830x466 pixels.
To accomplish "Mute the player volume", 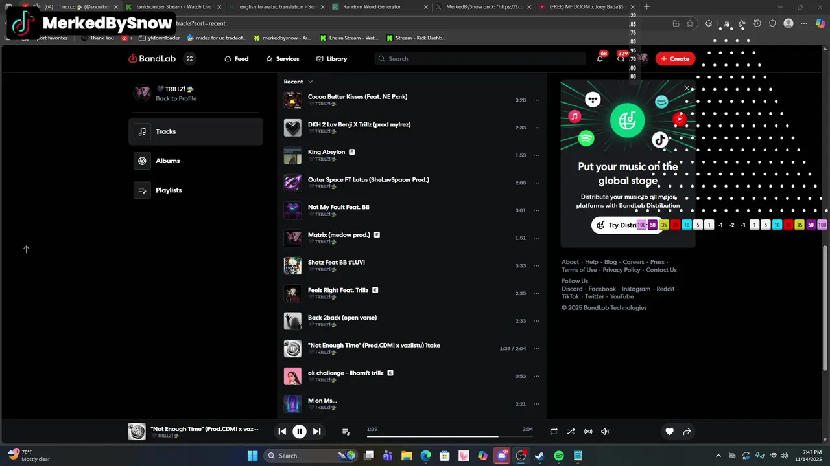I will 605,431.
